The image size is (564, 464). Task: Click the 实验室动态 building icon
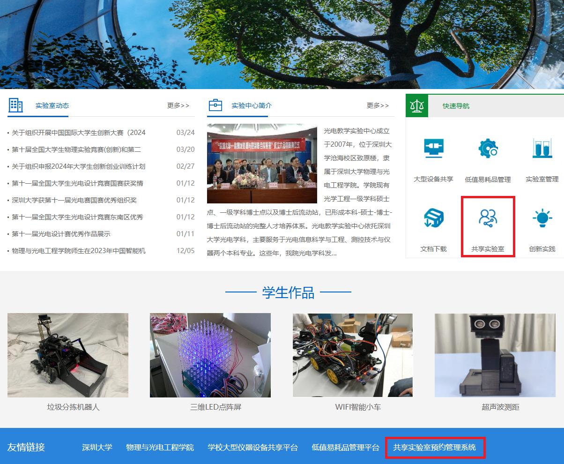tap(15, 105)
